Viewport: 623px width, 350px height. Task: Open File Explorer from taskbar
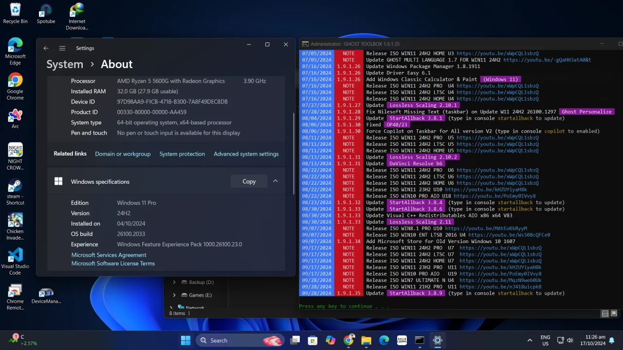(366, 340)
